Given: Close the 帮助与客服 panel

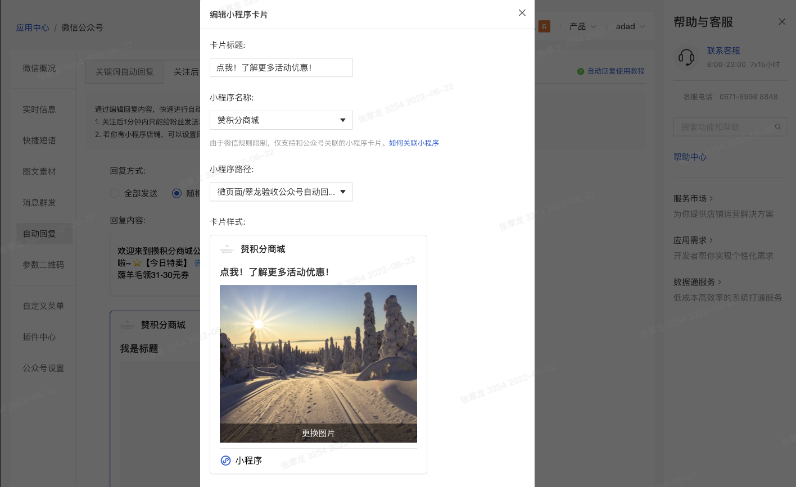Looking at the screenshot, I should point(782,22).
